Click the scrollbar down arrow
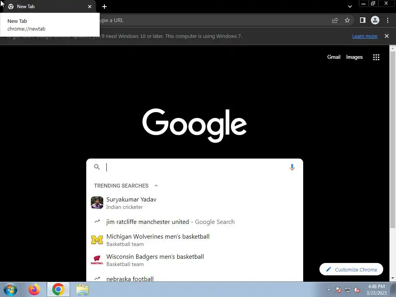Image resolution: width=396 pixels, height=297 pixels. click(x=393, y=278)
